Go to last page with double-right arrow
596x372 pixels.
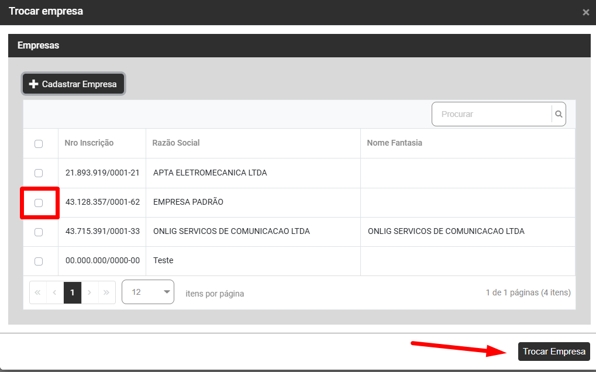pyautogui.click(x=107, y=292)
